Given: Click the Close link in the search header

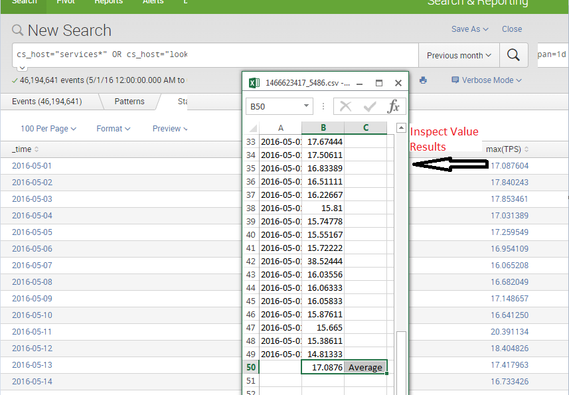Looking at the screenshot, I should 511,29.
